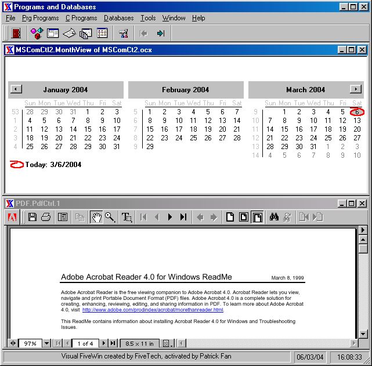Viewport: 372px width, 366px height.
Task: Click the Save icon in PDF toolbar
Action: [32, 217]
